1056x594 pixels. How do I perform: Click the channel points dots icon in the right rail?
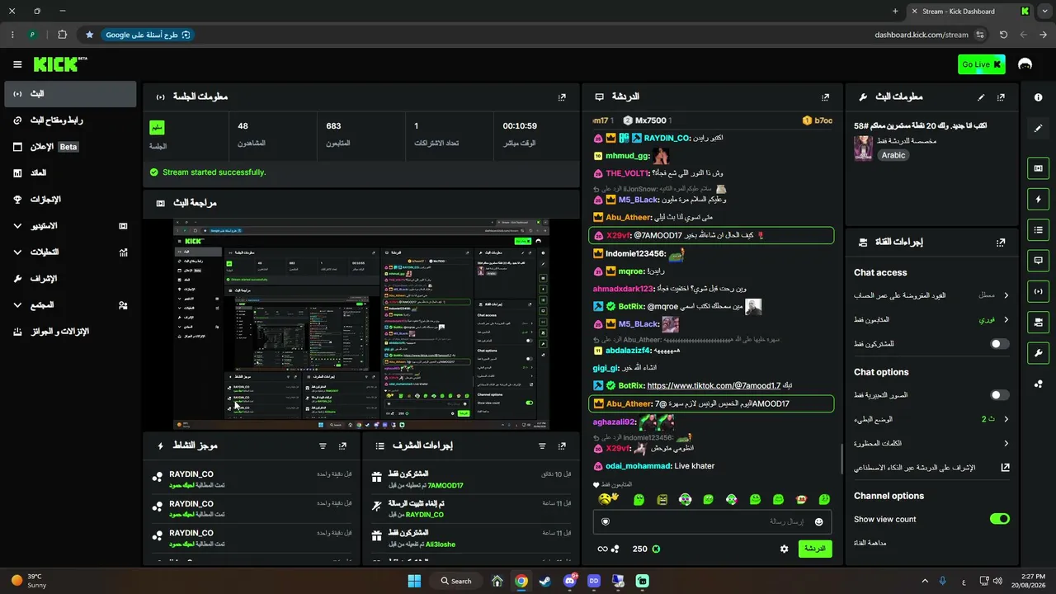(1039, 384)
